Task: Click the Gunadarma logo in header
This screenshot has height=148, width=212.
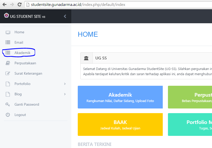Action: click(x=6, y=15)
